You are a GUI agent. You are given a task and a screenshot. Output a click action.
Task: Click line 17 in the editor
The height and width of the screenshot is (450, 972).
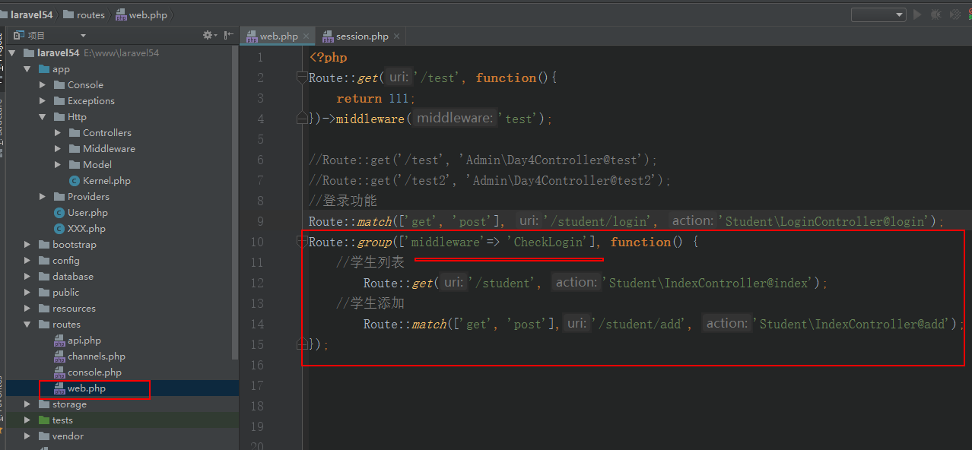tap(608, 385)
